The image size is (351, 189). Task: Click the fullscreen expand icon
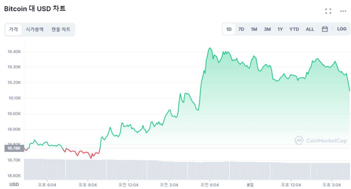coord(328,11)
